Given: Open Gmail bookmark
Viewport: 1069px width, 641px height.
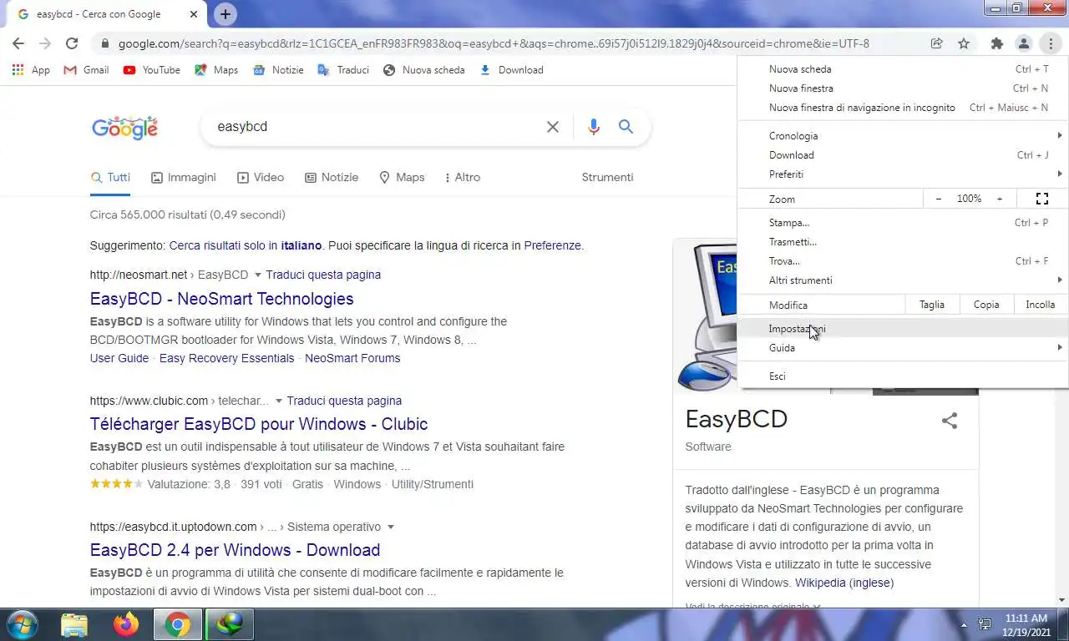Looking at the screenshot, I should tap(87, 70).
